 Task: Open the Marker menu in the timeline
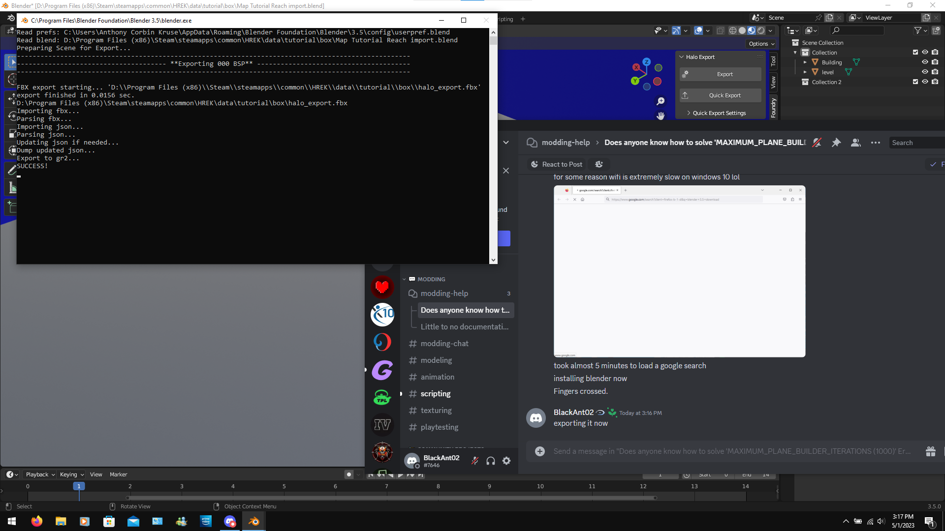point(118,474)
